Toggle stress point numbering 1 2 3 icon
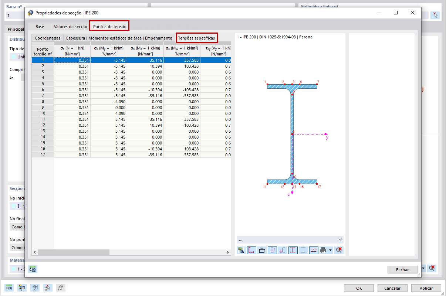446x296 pixels. [x=314, y=250]
